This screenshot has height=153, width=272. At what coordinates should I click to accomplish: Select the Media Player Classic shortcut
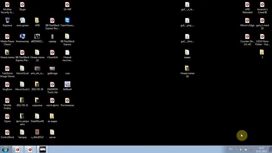(7, 40)
